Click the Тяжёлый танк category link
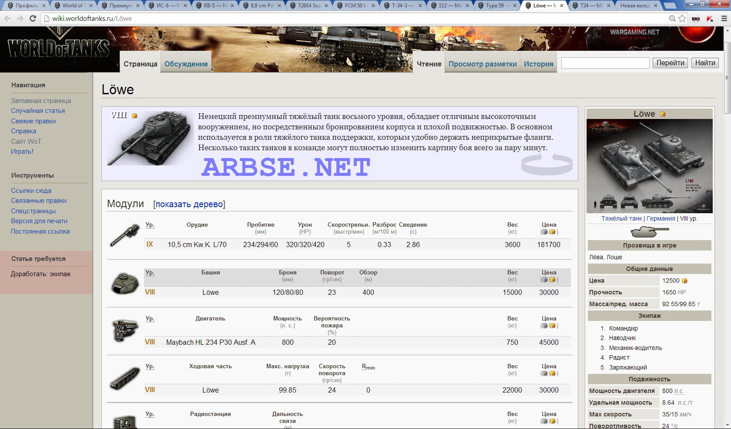731x429 pixels. [x=621, y=218]
